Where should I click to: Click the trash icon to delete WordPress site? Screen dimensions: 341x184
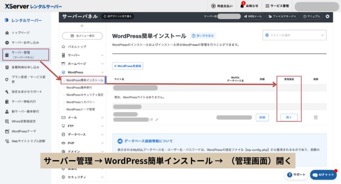[315, 117]
